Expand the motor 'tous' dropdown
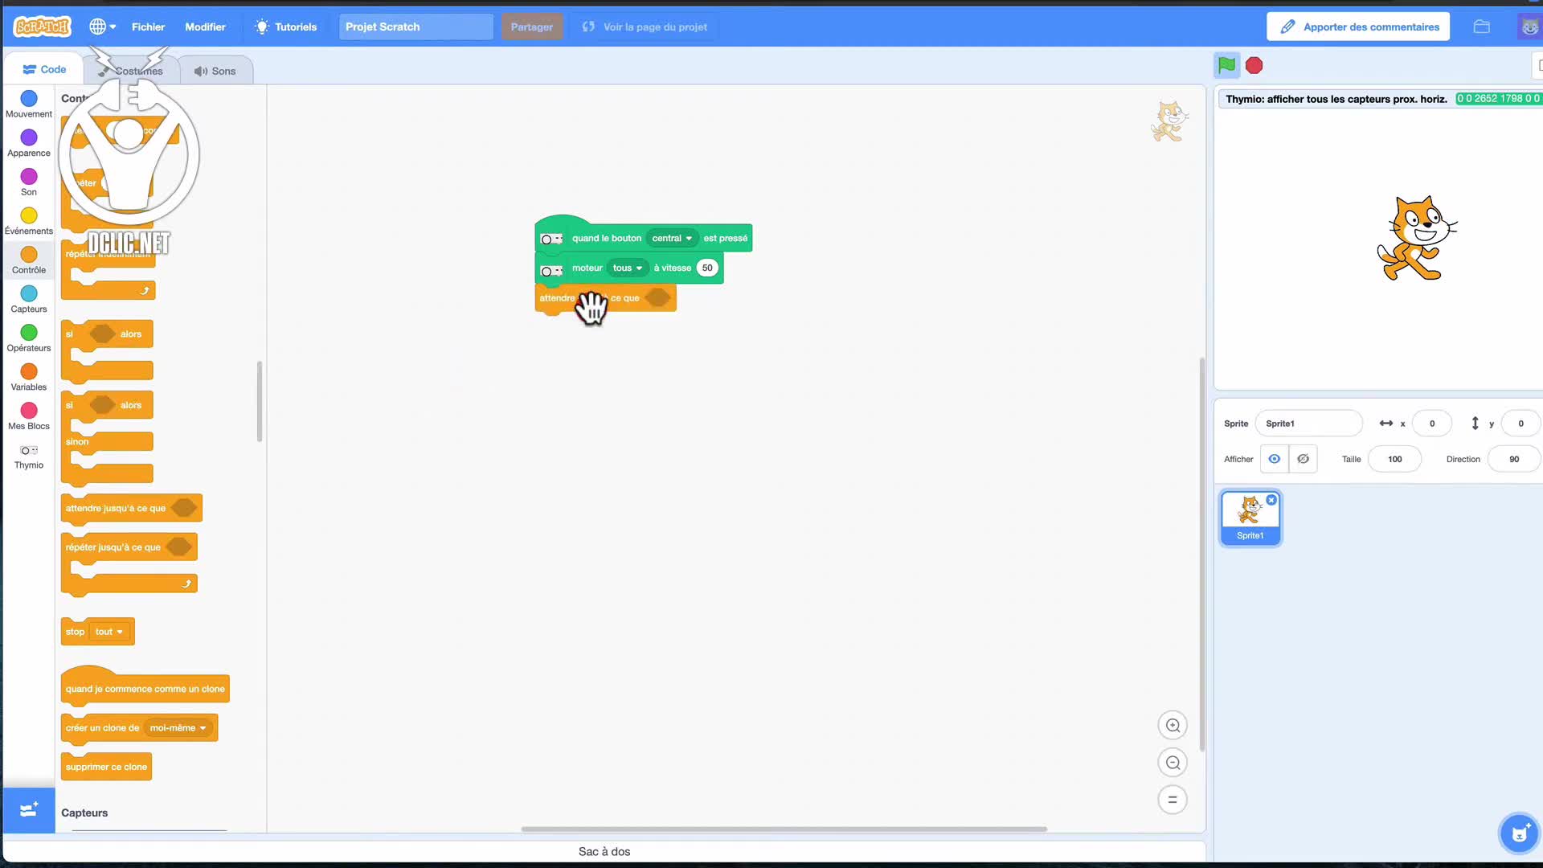This screenshot has height=868, width=1543. tap(628, 268)
